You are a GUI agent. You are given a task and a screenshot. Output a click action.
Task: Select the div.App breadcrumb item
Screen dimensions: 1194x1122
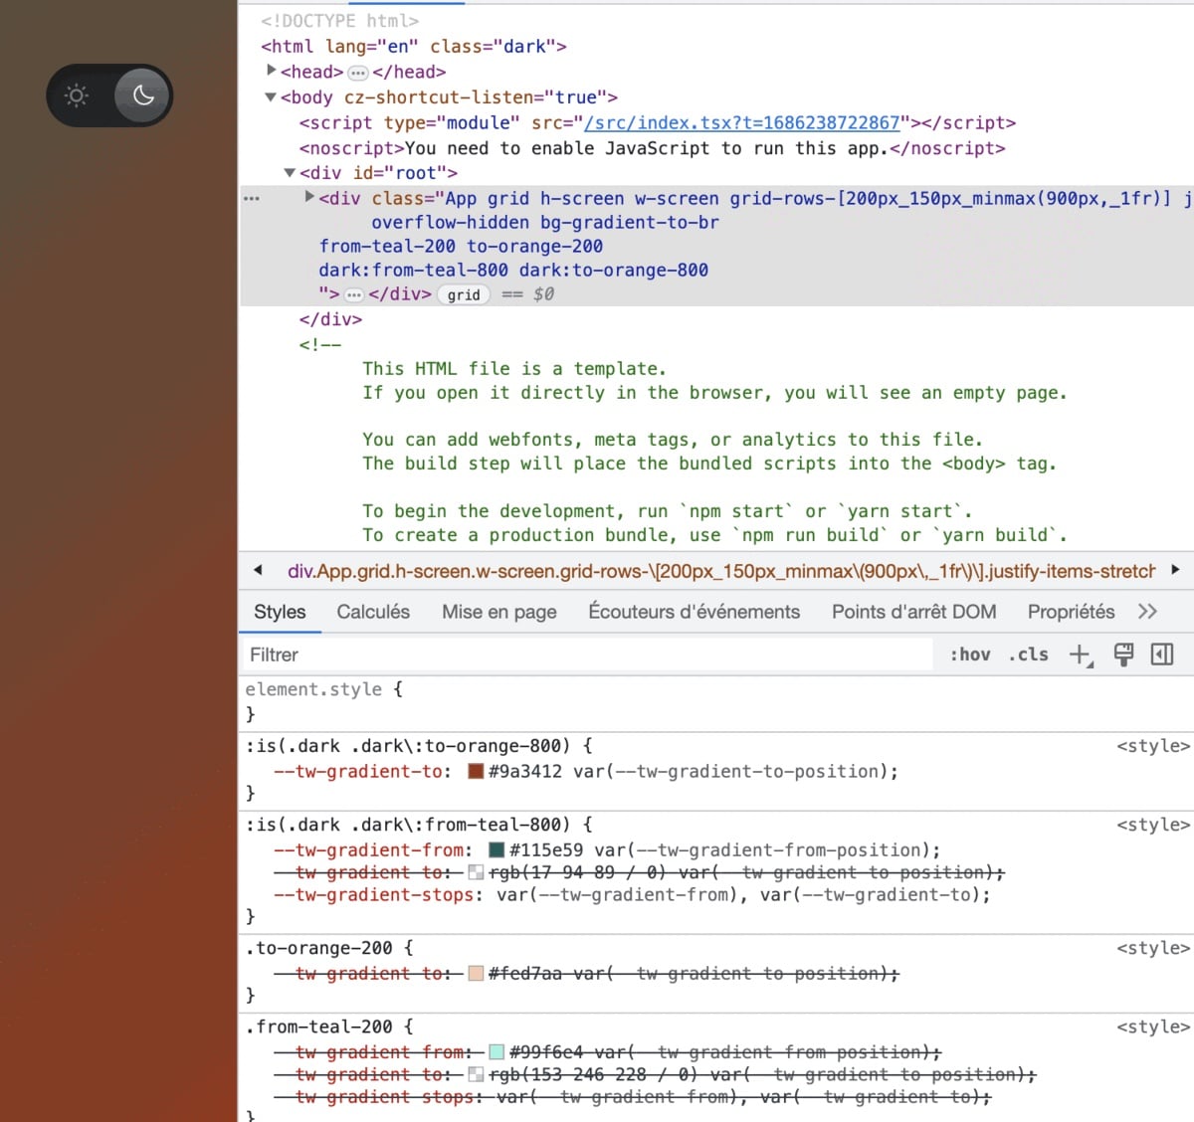pyautogui.click(x=721, y=571)
